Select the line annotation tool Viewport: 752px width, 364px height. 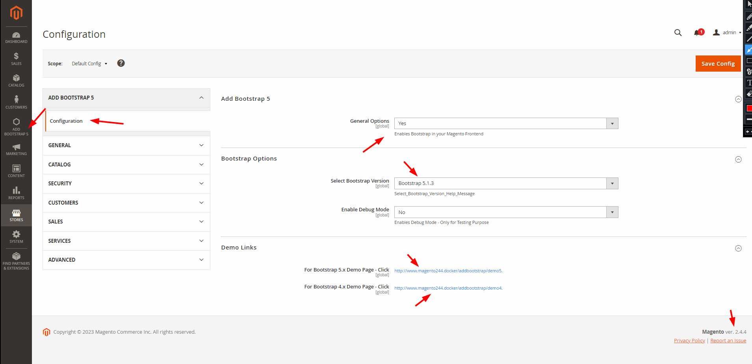tap(749, 39)
